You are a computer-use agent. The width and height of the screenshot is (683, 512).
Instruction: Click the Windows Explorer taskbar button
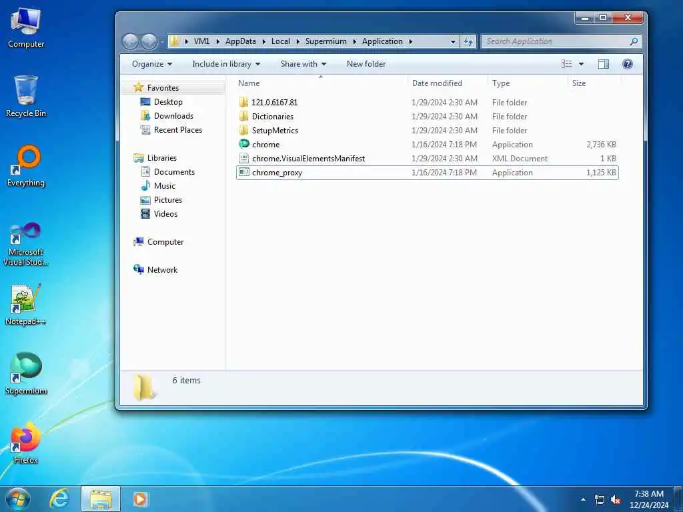pos(101,499)
